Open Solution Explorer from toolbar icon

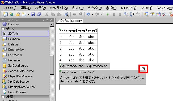(146, 14)
